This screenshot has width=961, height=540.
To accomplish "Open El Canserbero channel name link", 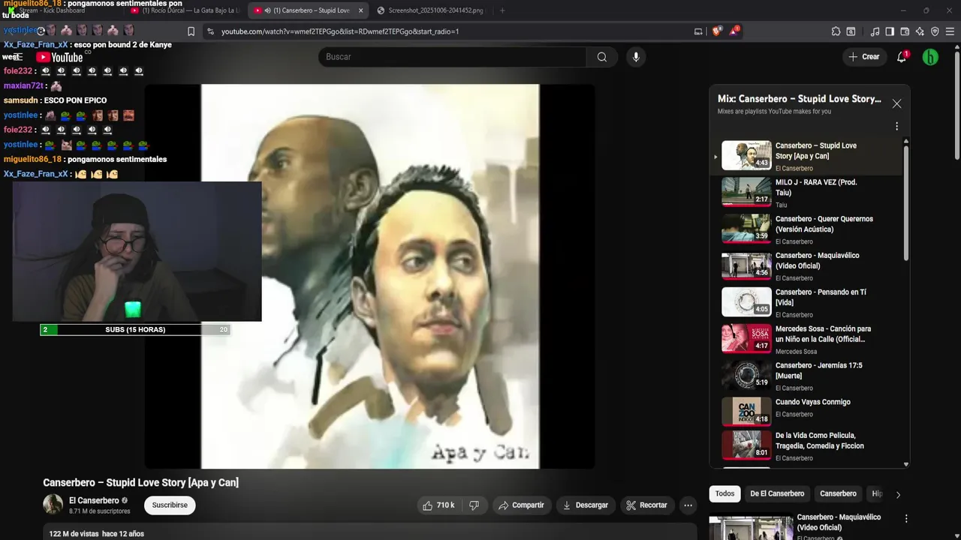I will [94, 500].
